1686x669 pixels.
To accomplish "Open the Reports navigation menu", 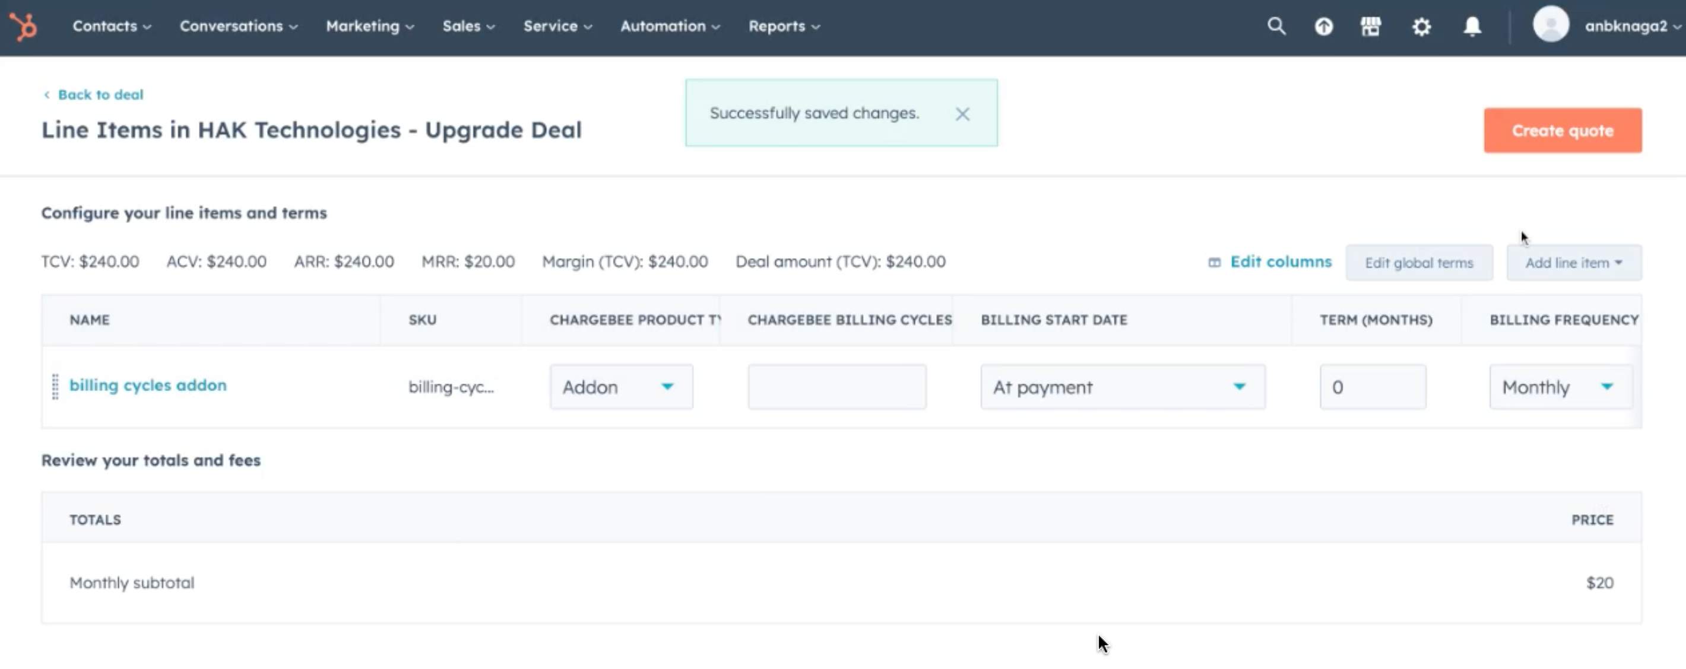I will tap(784, 26).
